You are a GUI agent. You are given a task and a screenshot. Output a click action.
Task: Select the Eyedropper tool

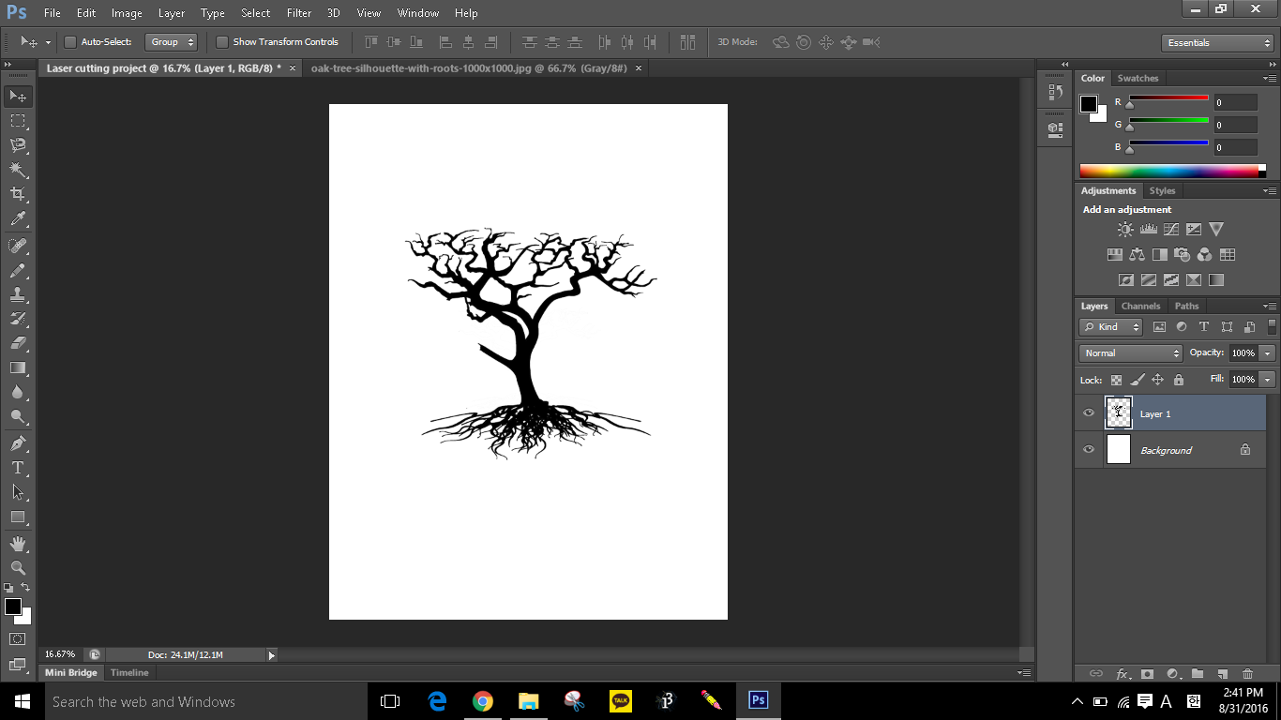pyautogui.click(x=18, y=218)
